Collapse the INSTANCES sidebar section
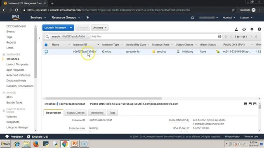Screen dimensions: 264x148 pos(4,55)
